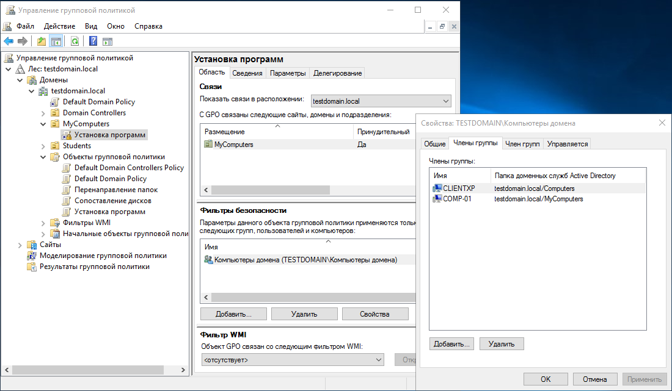Open the link location dropdown testdomain.local
Image resolution: width=672 pixels, height=391 pixels.
pyautogui.click(x=445, y=101)
